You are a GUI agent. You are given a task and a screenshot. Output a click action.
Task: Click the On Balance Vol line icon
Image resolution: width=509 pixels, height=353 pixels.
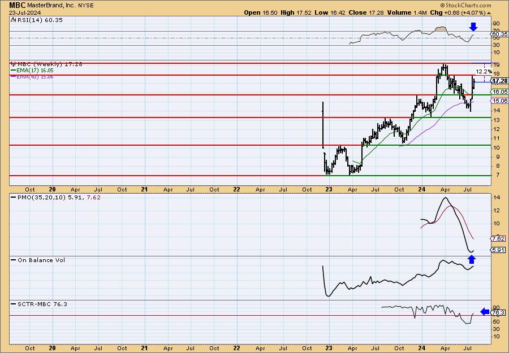tap(14, 260)
